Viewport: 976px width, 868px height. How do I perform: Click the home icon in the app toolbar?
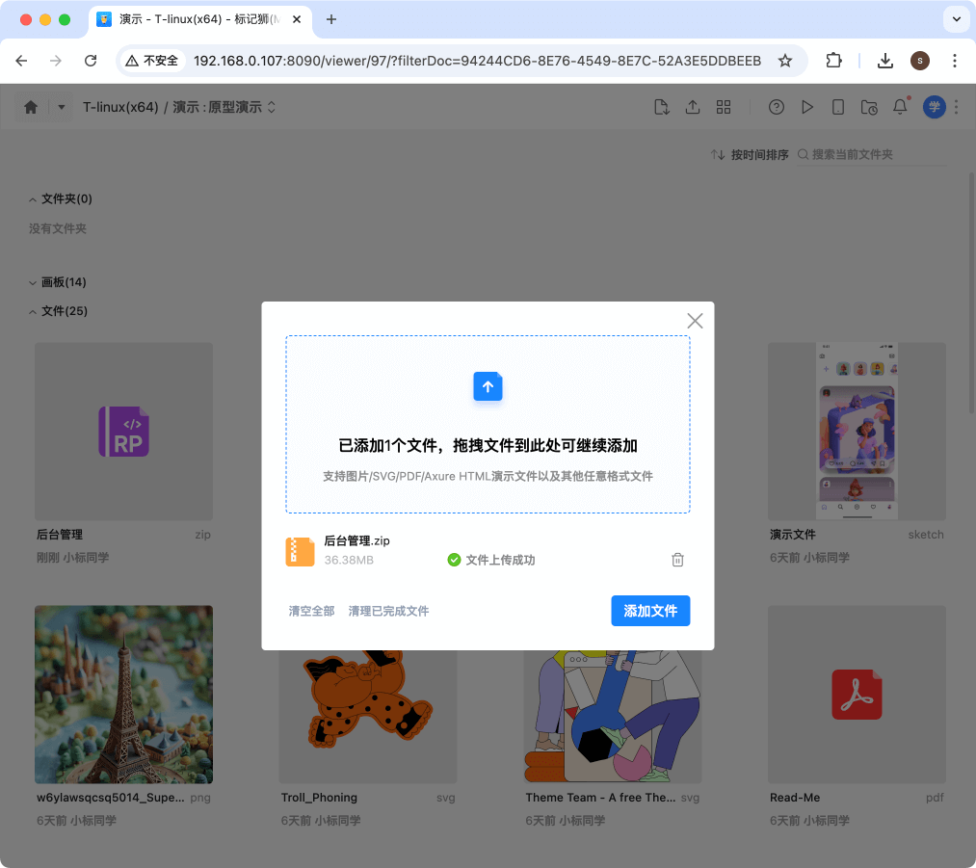pyautogui.click(x=31, y=108)
